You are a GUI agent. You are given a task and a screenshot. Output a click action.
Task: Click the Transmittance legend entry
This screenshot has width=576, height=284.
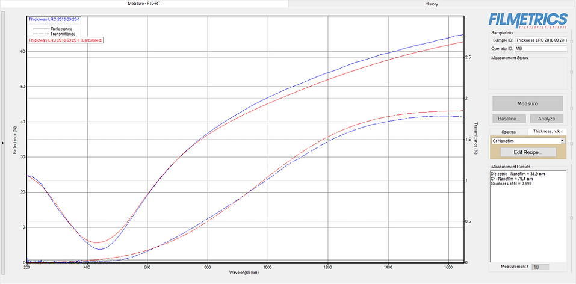[x=63, y=34]
